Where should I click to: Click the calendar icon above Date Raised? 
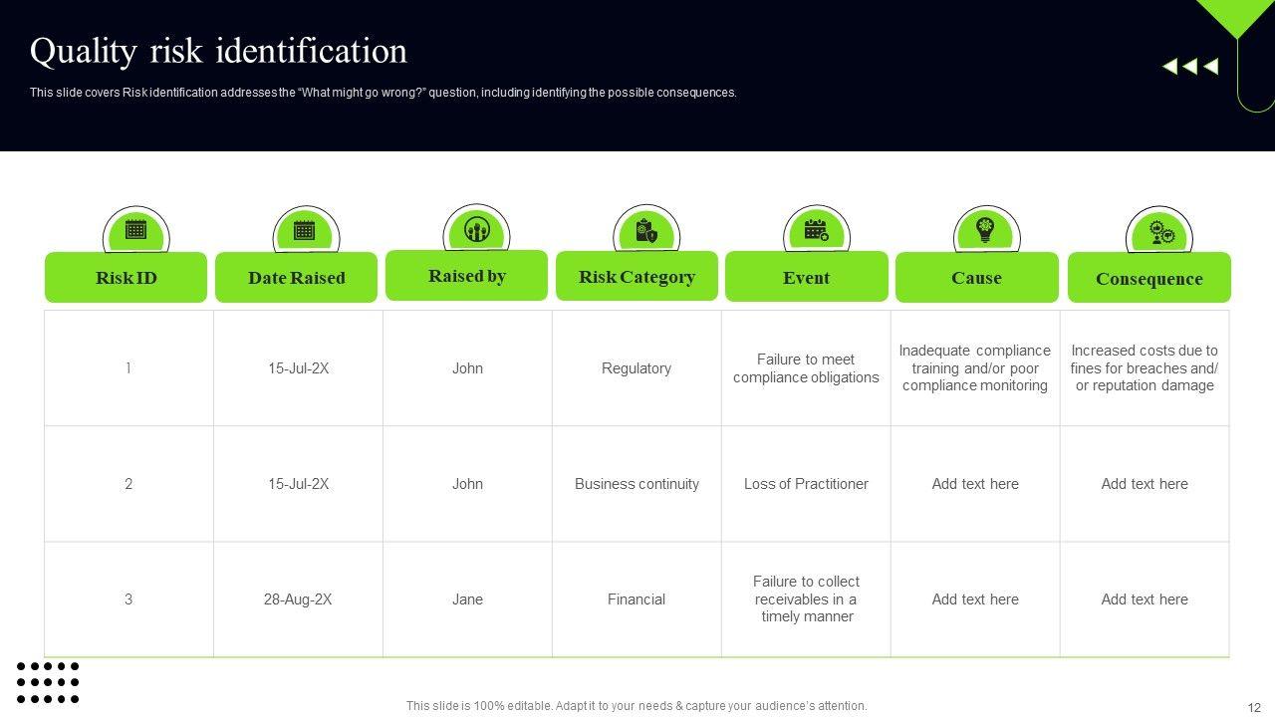(305, 231)
